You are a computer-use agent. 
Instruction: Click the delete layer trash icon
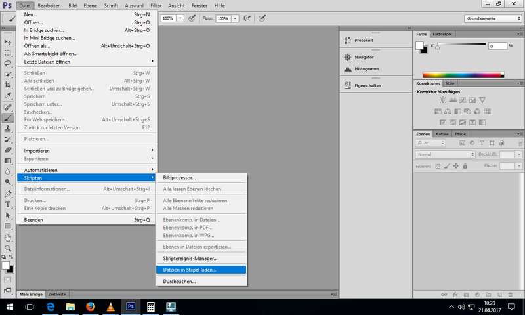tap(511, 295)
